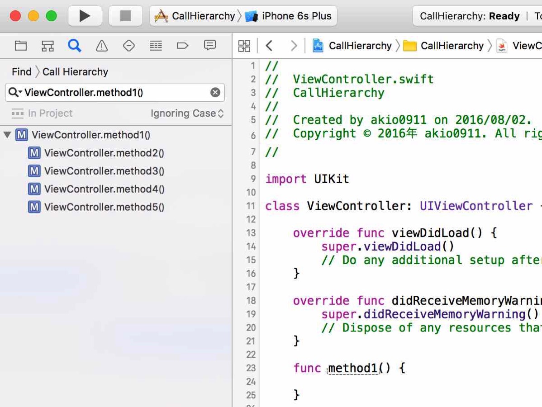Image resolution: width=542 pixels, height=407 pixels.
Task: Click the M icon beside ViewController.method3()
Action: coord(34,170)
